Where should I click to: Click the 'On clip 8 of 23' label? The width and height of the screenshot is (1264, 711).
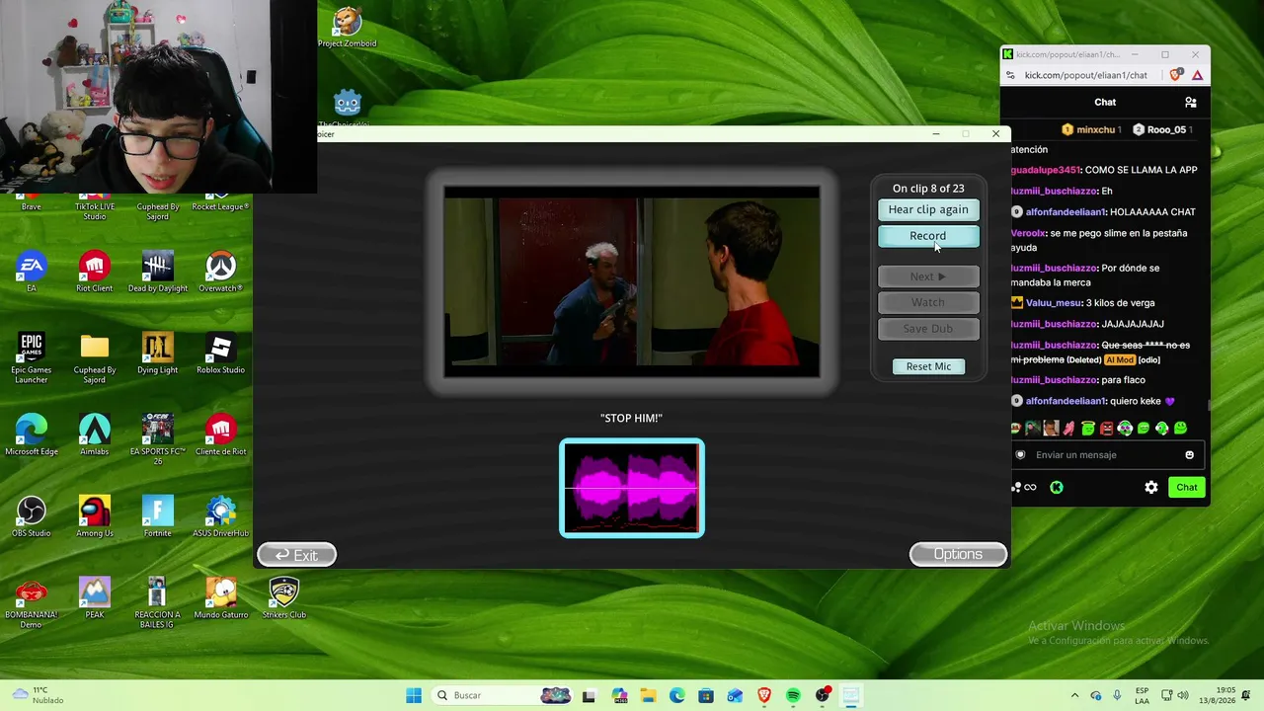(x=928, y=189)
